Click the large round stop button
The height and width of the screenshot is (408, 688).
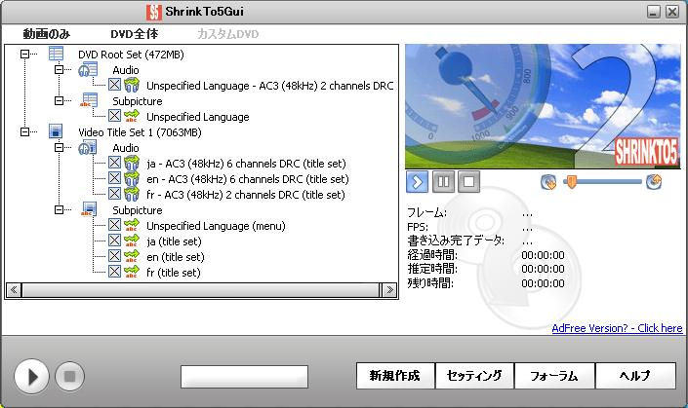pyautogui.click(x=69, y=376)
